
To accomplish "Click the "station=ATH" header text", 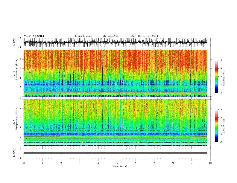I will (x=111, y=36).
